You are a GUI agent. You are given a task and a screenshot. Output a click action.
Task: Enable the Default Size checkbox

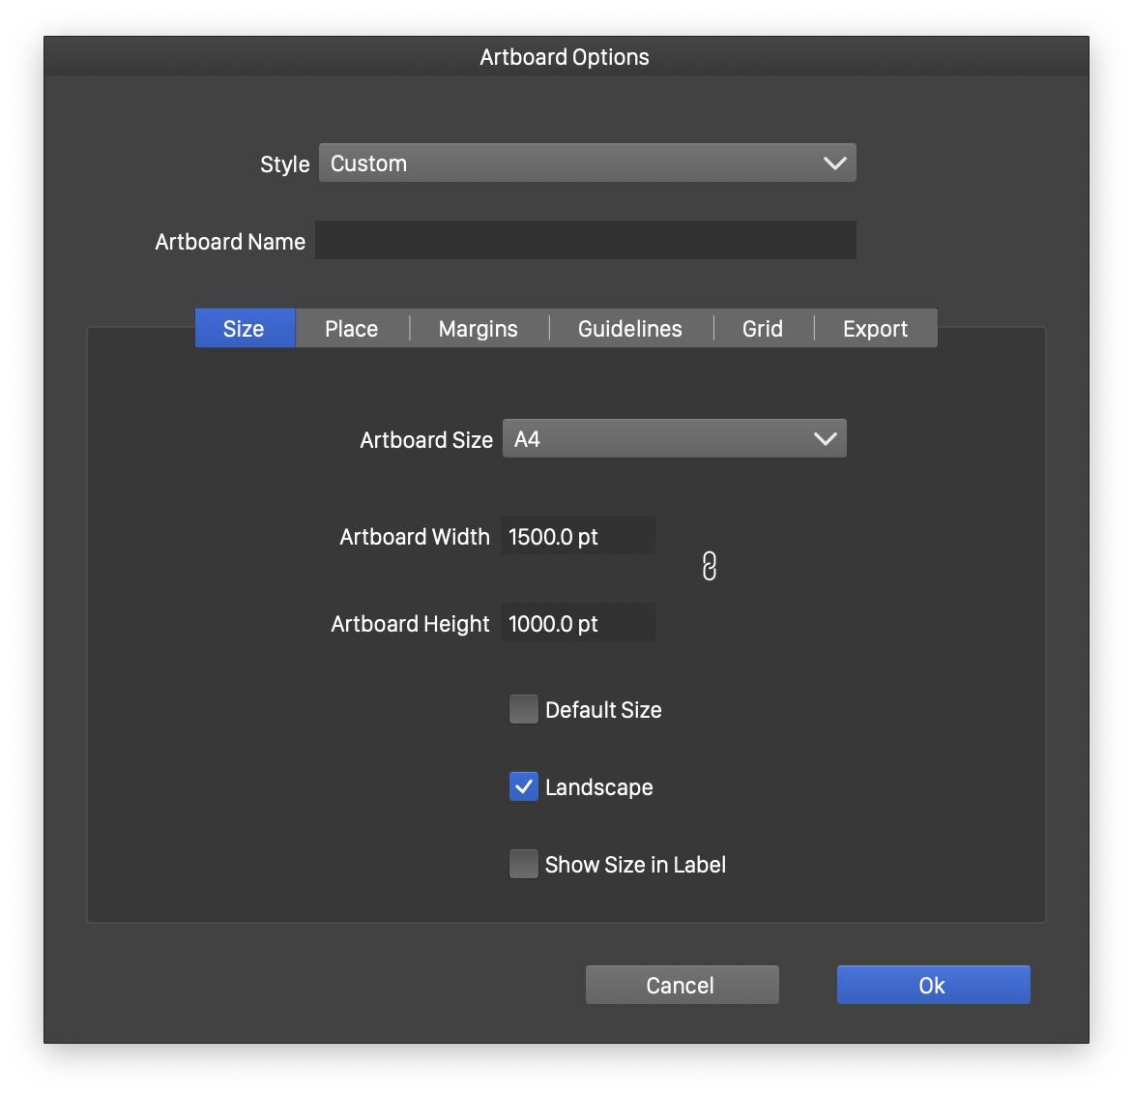pyautogui.click(x=523, y=709)
